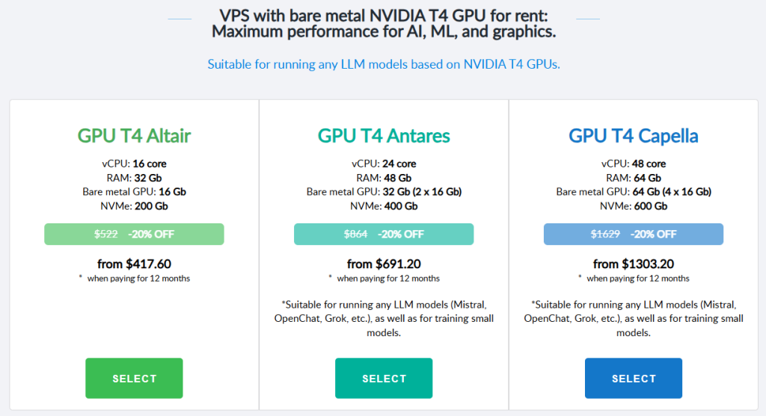Click Antares's "Bare metal GPU: 32 Gb" spec
The width and height of the screenshot is (766, 416).
point(384,192)
